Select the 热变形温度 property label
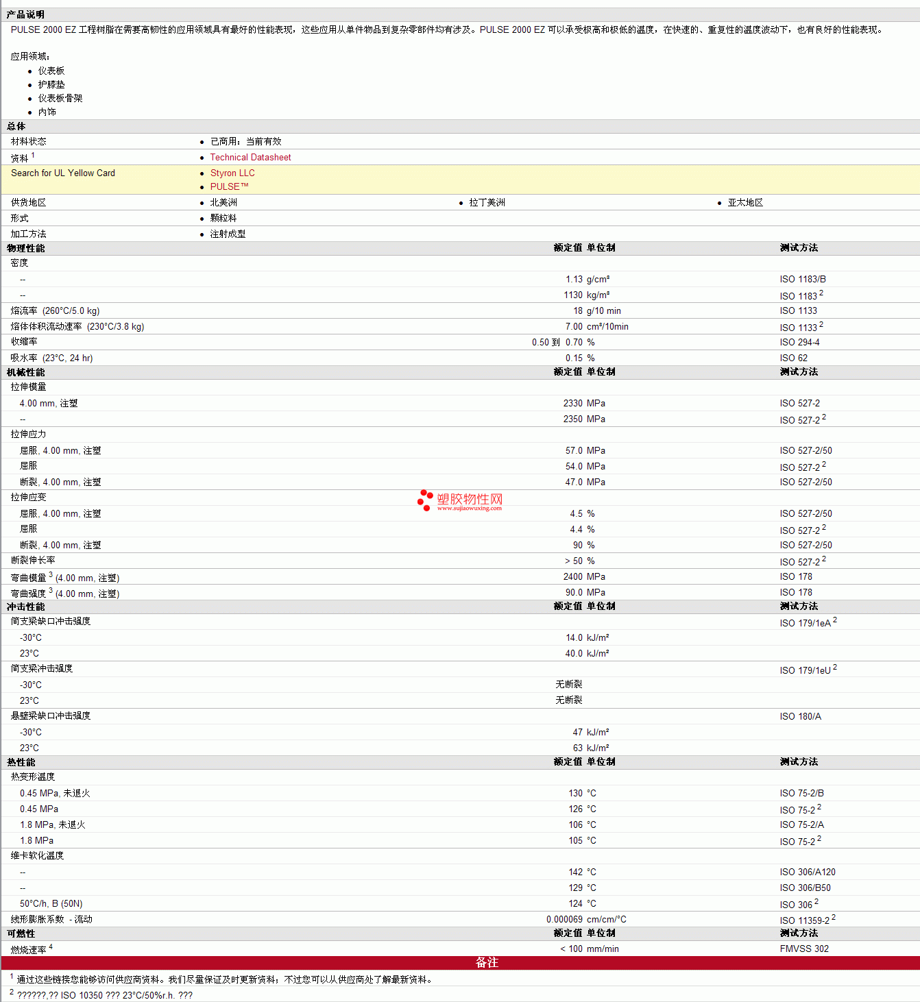 (33, 777)
